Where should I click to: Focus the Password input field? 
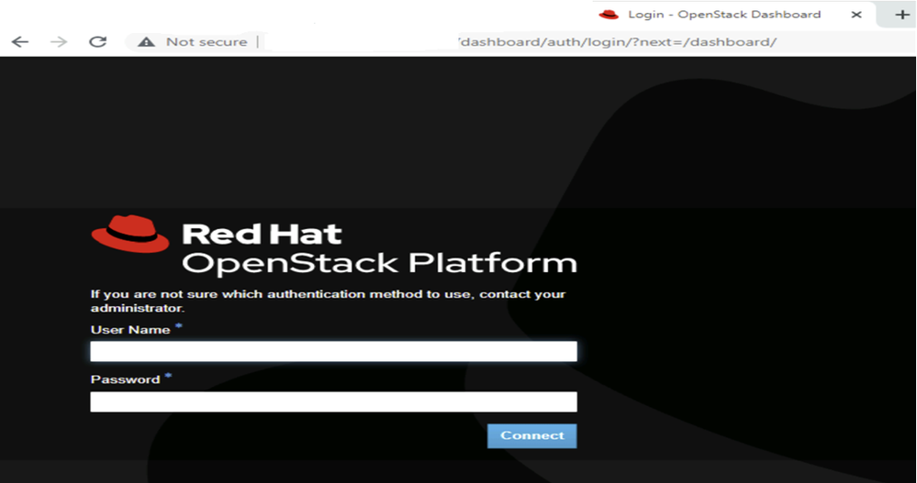[333, 401]
